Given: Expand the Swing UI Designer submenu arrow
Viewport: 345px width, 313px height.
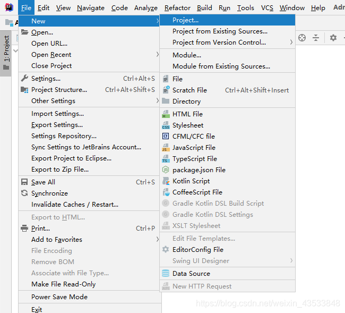Looking at the screenshot, I should (291, 260).
